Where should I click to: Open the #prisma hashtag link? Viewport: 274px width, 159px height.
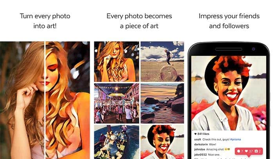coord(235,140)
